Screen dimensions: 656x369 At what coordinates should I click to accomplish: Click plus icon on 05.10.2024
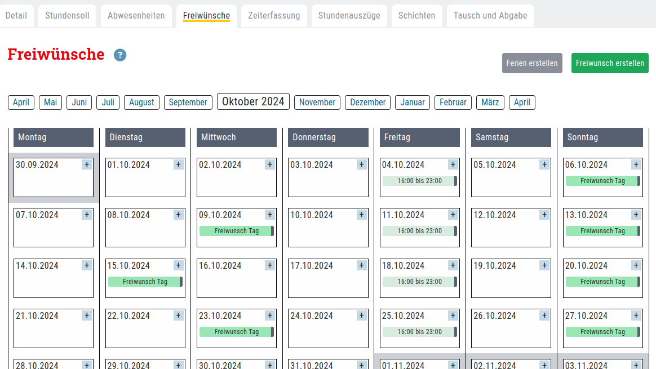click(x=544, y=165)
